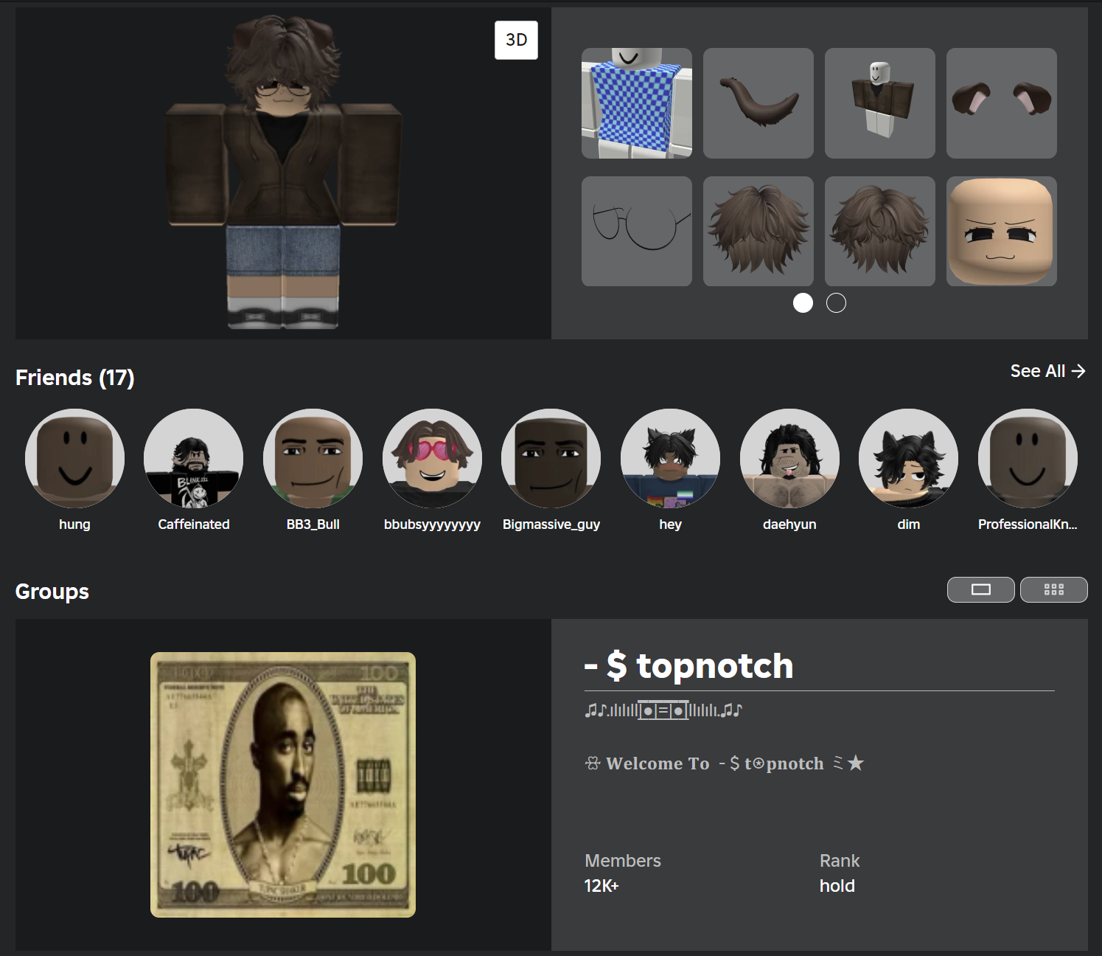Click See All friends link

coord(1047,371)
